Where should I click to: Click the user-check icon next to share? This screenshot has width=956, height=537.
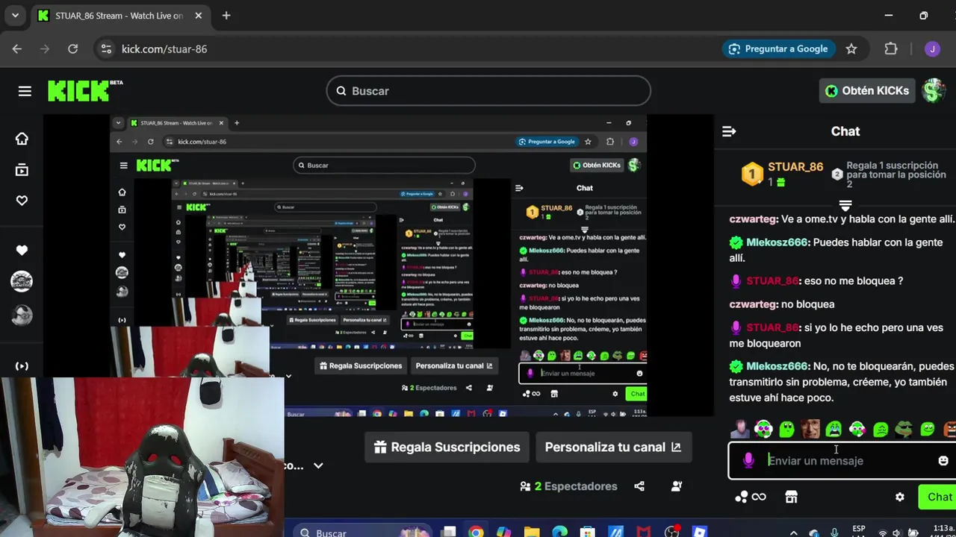pyautogui.click(x=677, y=486)
